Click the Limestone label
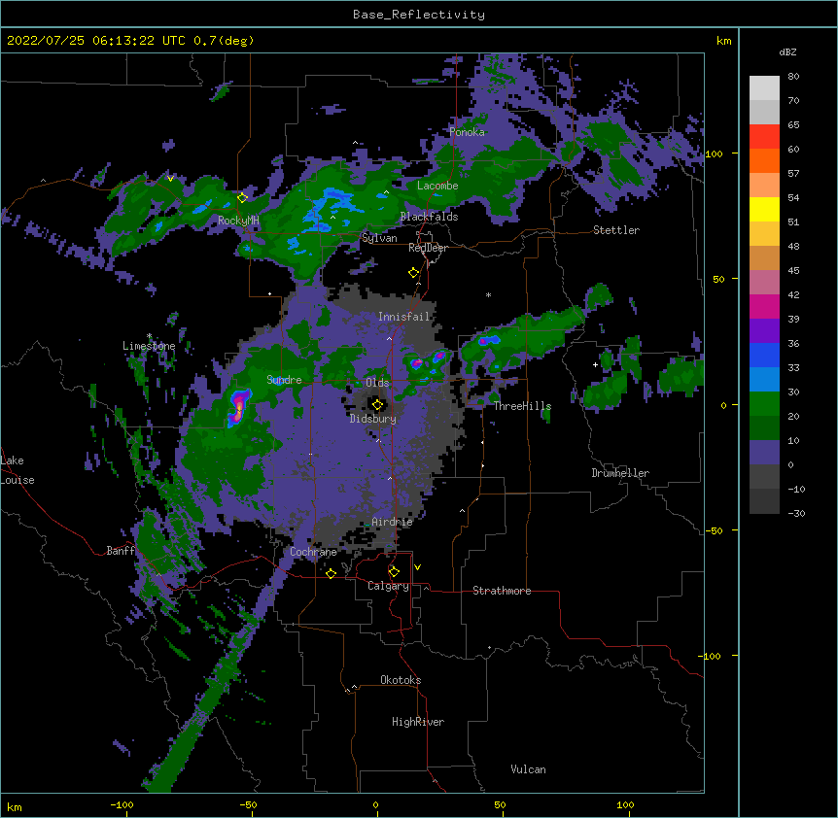The width and height of the screenshot is (838, 818). tap(149, 346)
